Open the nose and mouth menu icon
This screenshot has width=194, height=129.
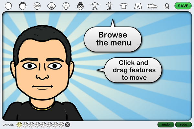point(51,6)
